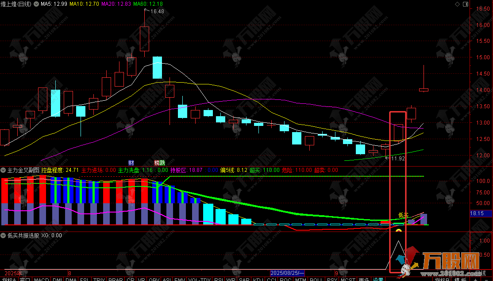Image resolution: width=493 pixels, height=281 pixels.
Task: Click the minus zoom button
Action: 487,279
